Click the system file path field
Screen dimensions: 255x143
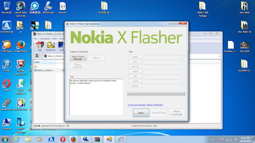point(162,57)
